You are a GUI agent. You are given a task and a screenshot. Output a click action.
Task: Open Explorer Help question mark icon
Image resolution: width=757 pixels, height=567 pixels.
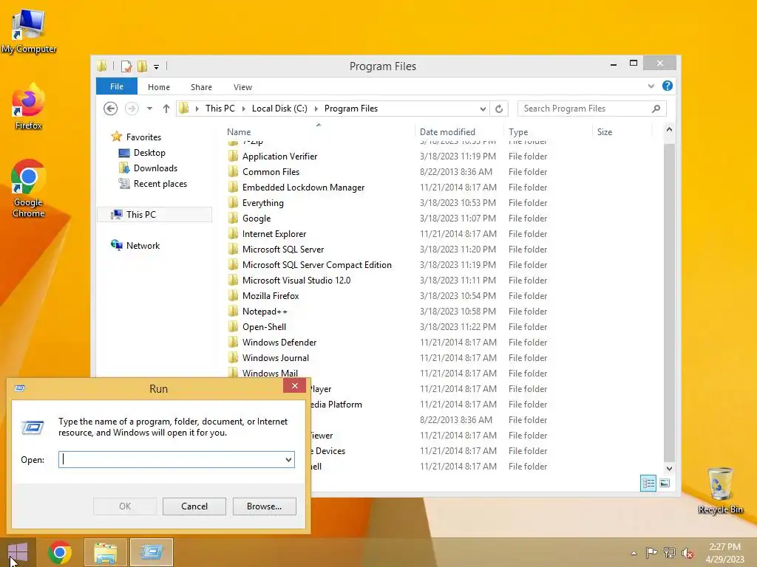(668, 86)
